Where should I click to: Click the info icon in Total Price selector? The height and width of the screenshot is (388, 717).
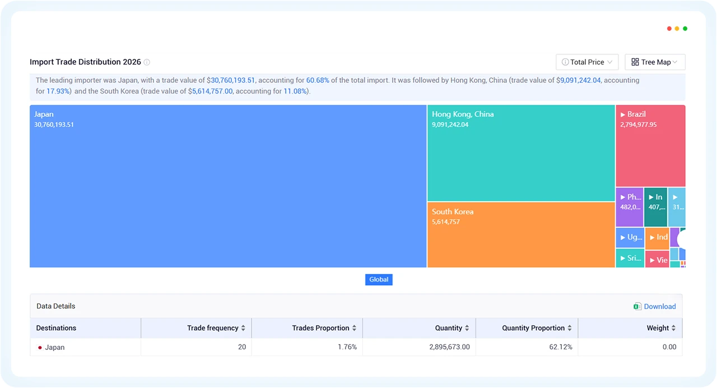click(x=565, y=62)
